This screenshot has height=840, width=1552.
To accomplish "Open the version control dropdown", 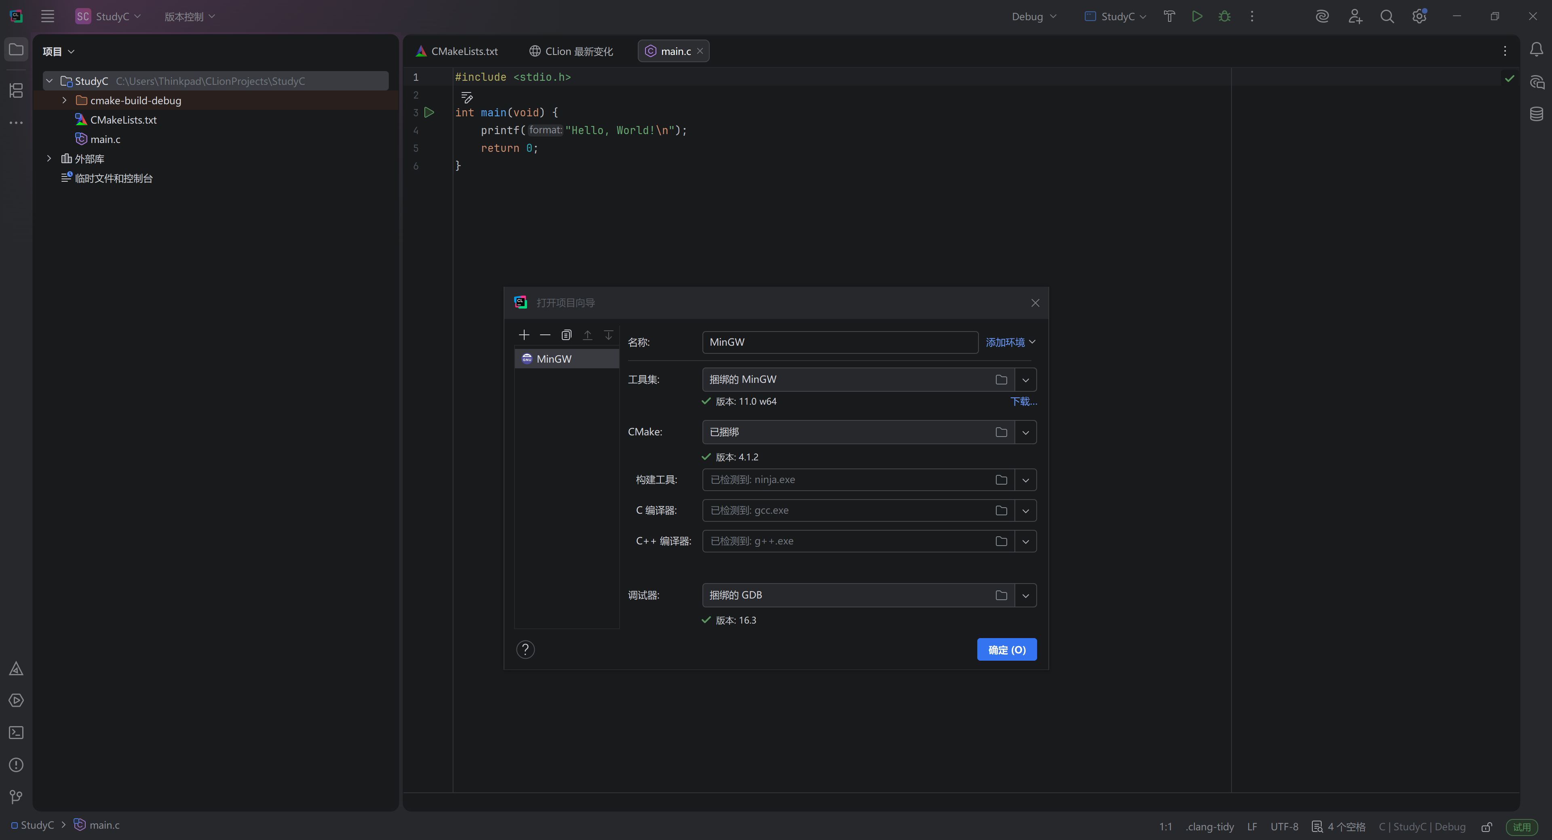I will coord(190,16).
